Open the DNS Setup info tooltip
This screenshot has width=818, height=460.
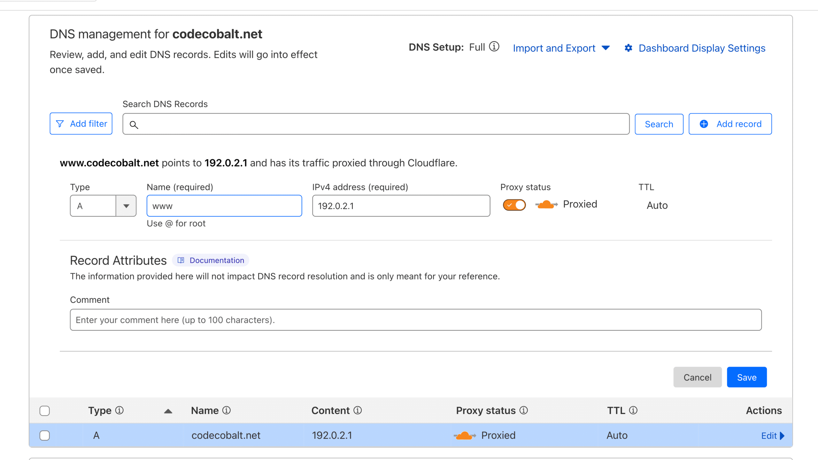494,47
